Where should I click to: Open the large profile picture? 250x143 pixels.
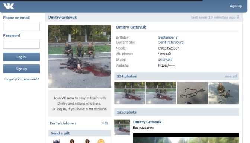point(80,56)
